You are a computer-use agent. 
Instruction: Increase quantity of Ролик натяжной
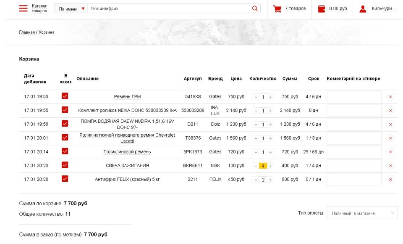(x=270, y=138)
